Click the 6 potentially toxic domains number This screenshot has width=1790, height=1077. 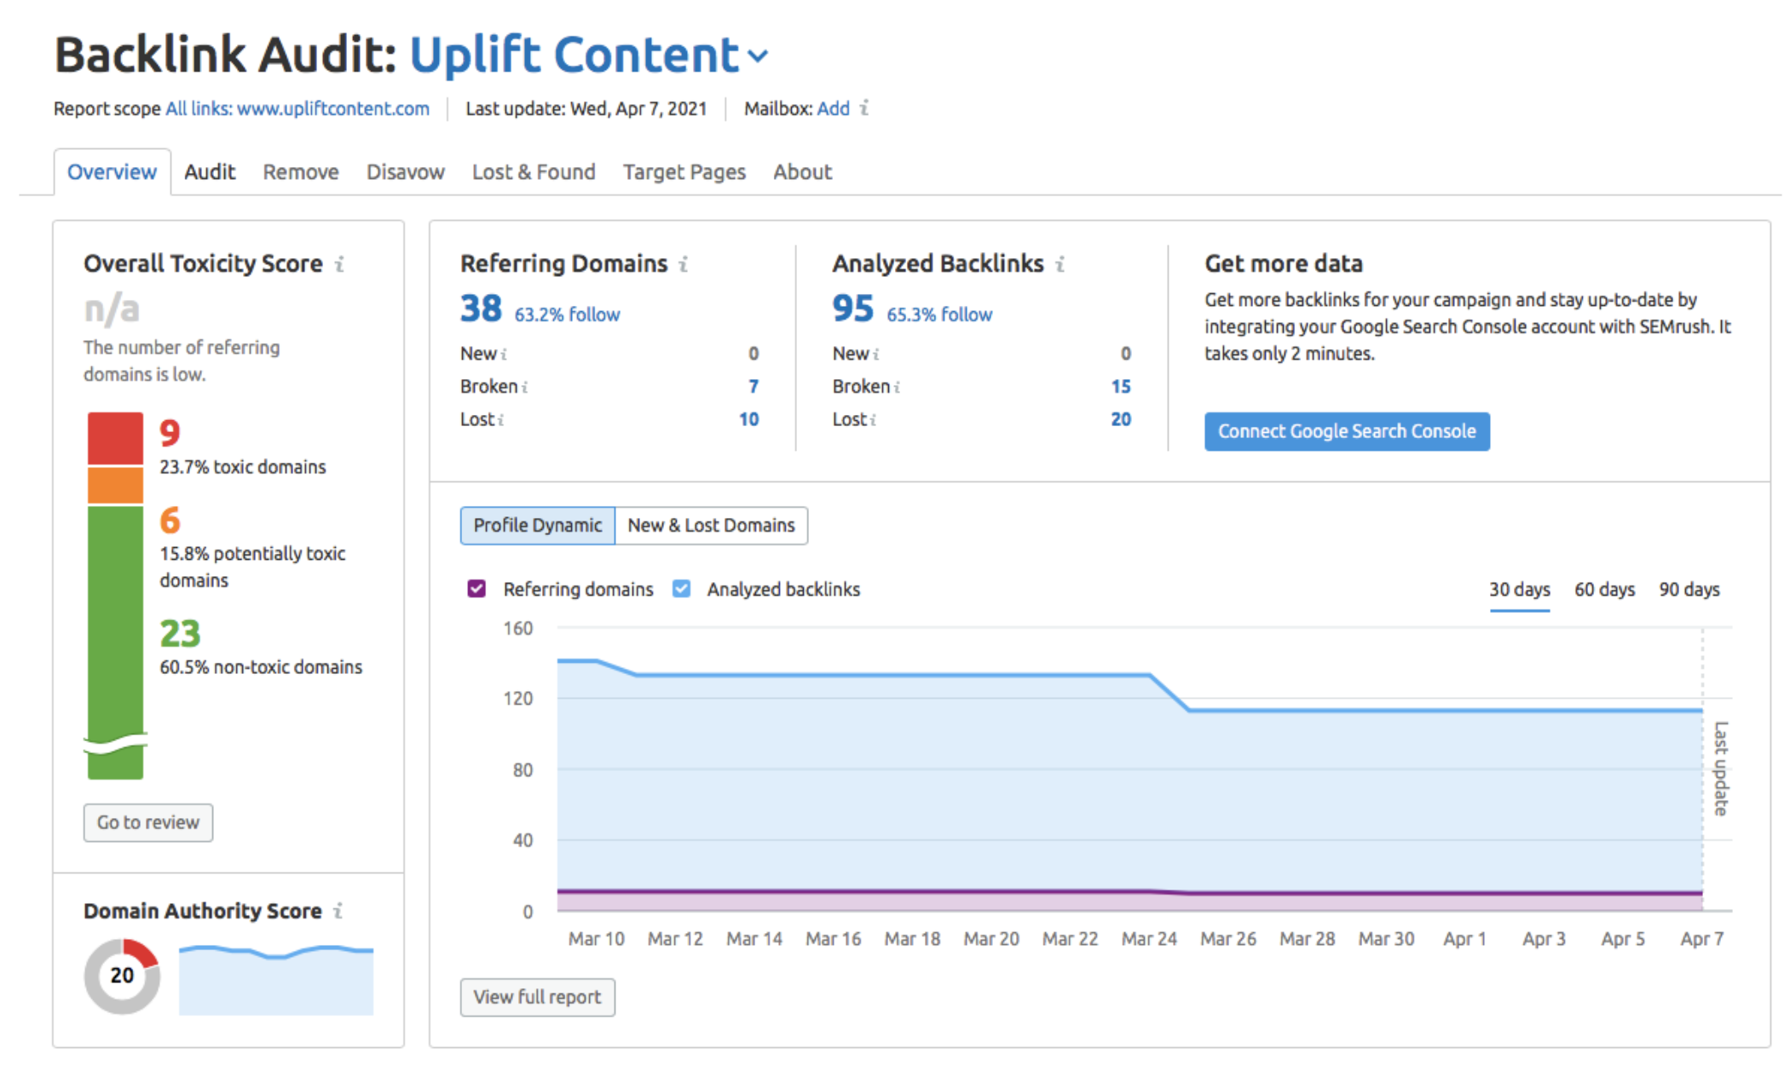[x=170, y=521]
